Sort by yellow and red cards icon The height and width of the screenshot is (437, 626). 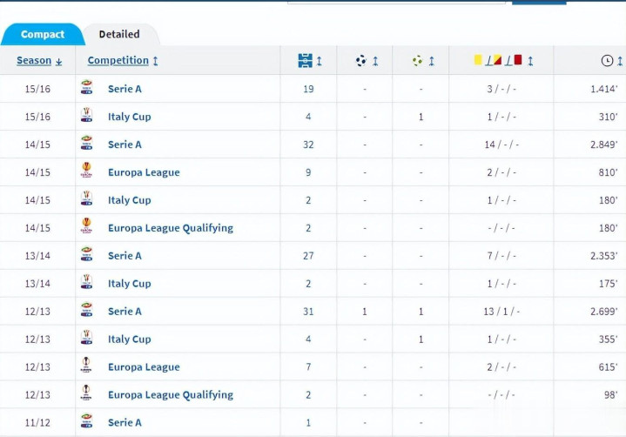click(x=498, y=60)
